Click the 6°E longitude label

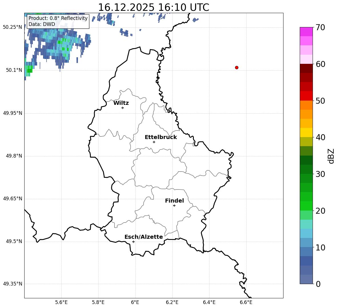click(x=135, y=302)
